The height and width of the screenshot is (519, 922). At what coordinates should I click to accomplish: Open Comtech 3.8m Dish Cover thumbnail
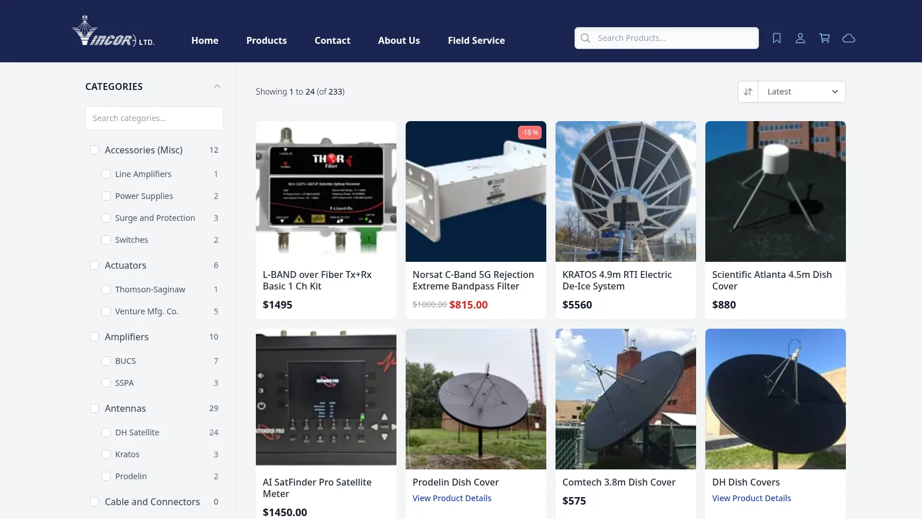point(626,399)
